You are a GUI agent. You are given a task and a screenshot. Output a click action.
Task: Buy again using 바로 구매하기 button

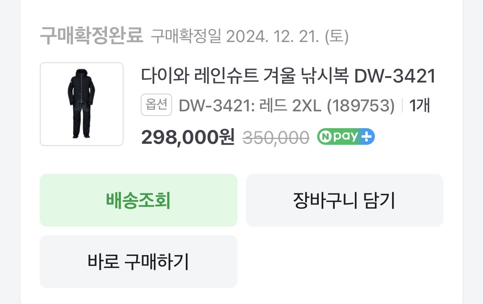point(139,262)
